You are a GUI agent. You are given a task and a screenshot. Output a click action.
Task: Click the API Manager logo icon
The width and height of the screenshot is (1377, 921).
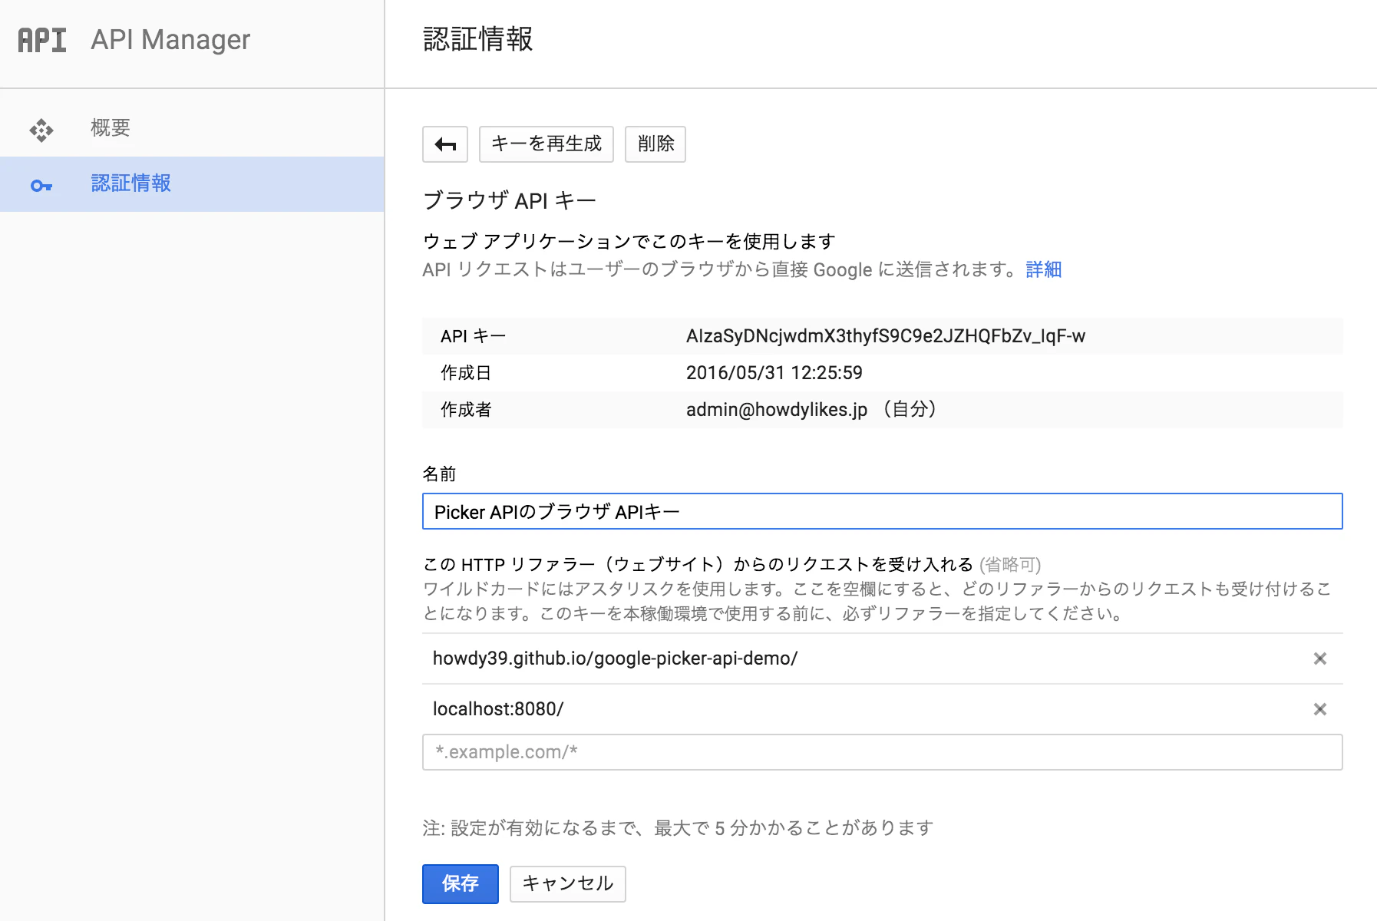pyautogui.click(x=42, y=40)
